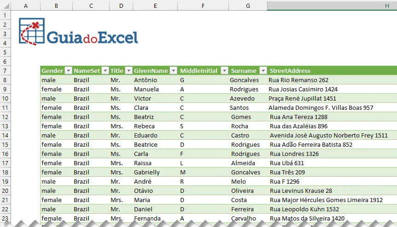Select row 7 header
The width and height of the screenshot is (397, 227).
tap(5, 71)
